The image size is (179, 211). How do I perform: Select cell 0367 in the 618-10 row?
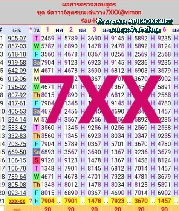[94, 54]
